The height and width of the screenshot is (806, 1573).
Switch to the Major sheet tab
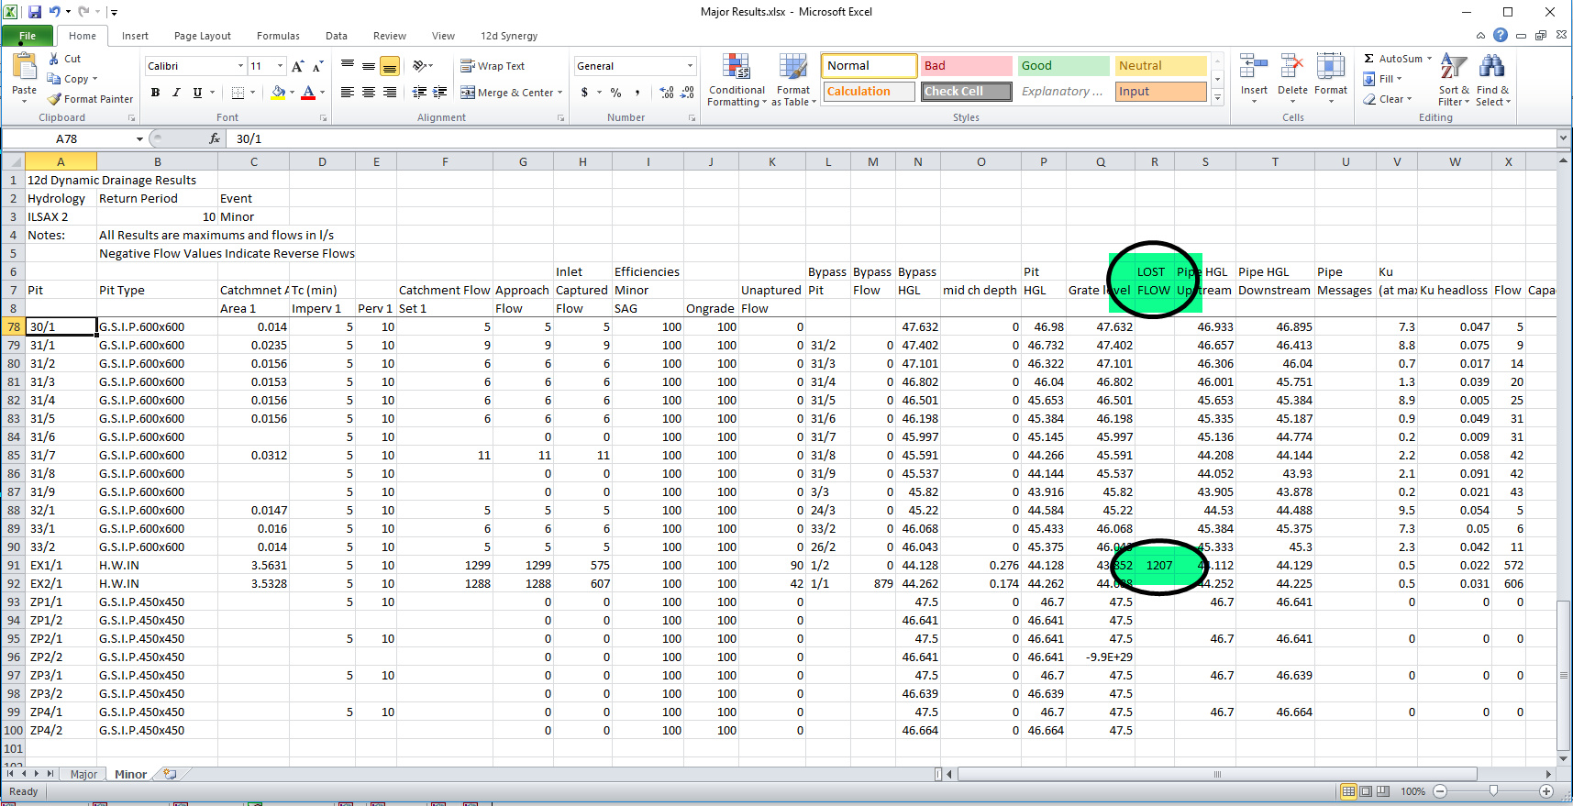click(x=83, y=774)
